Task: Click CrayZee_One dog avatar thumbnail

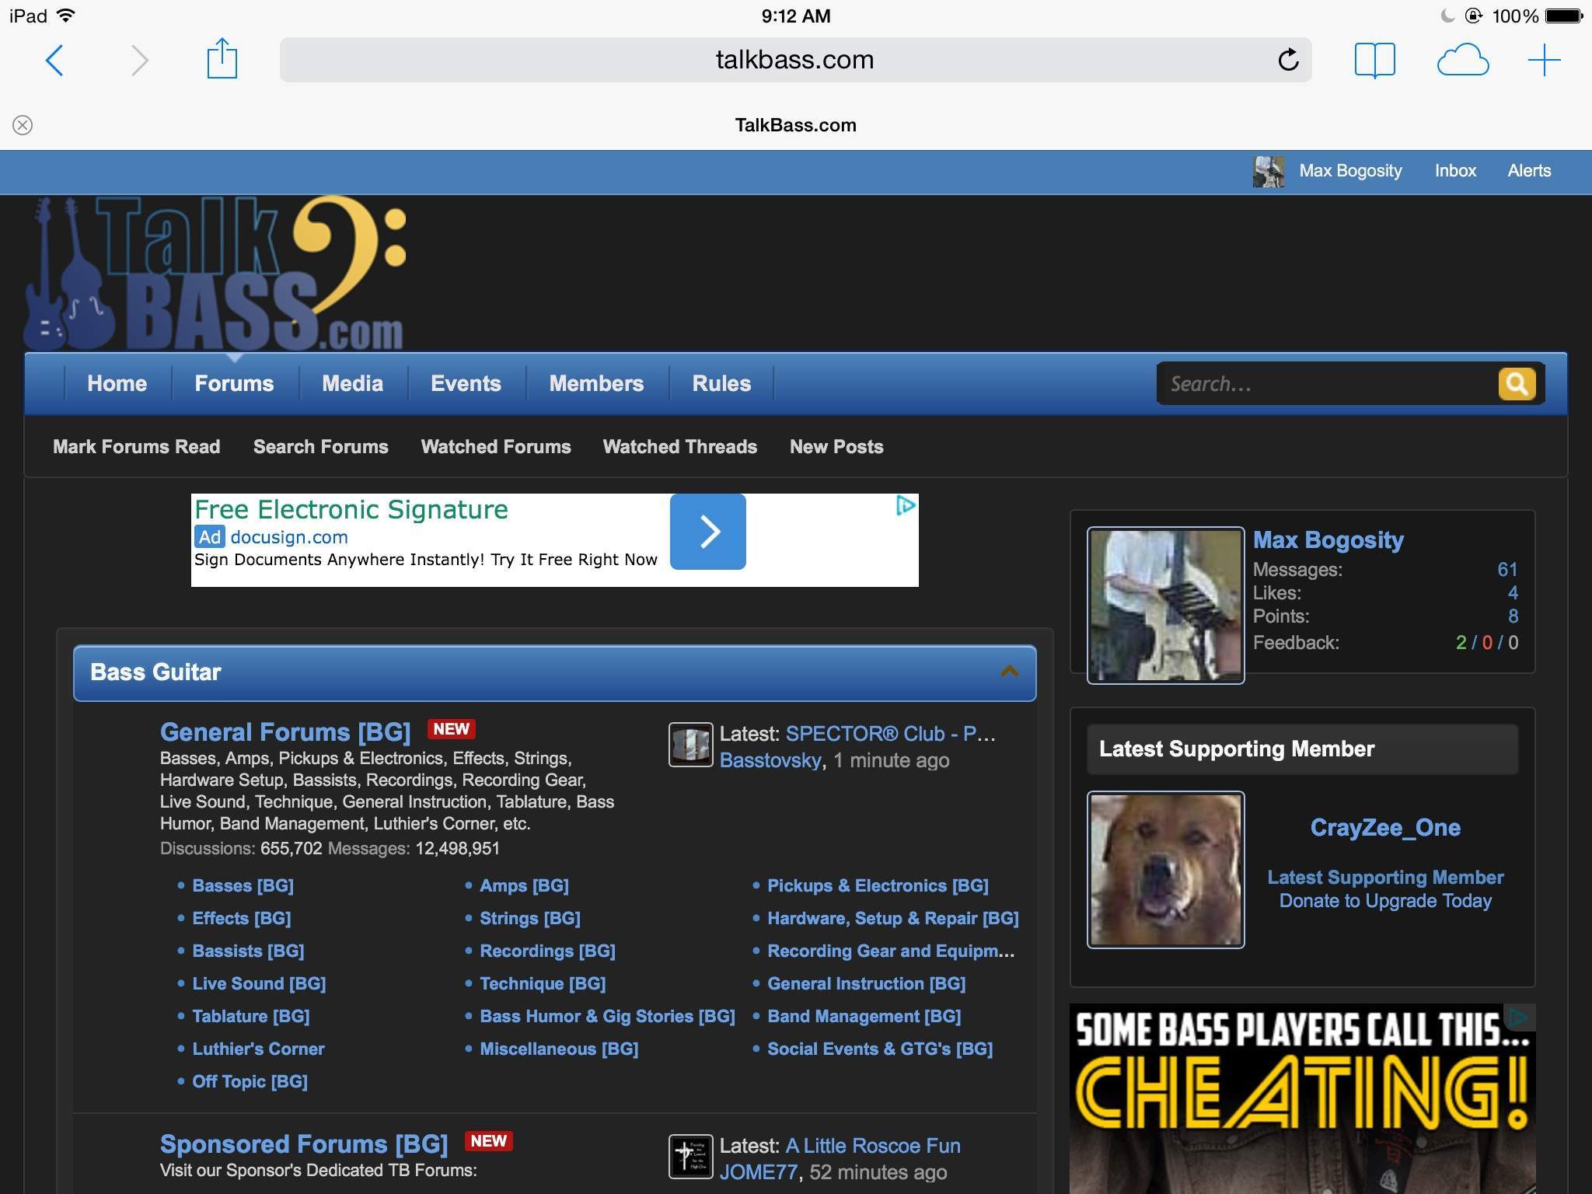Action: click(x=1165, y=870)
